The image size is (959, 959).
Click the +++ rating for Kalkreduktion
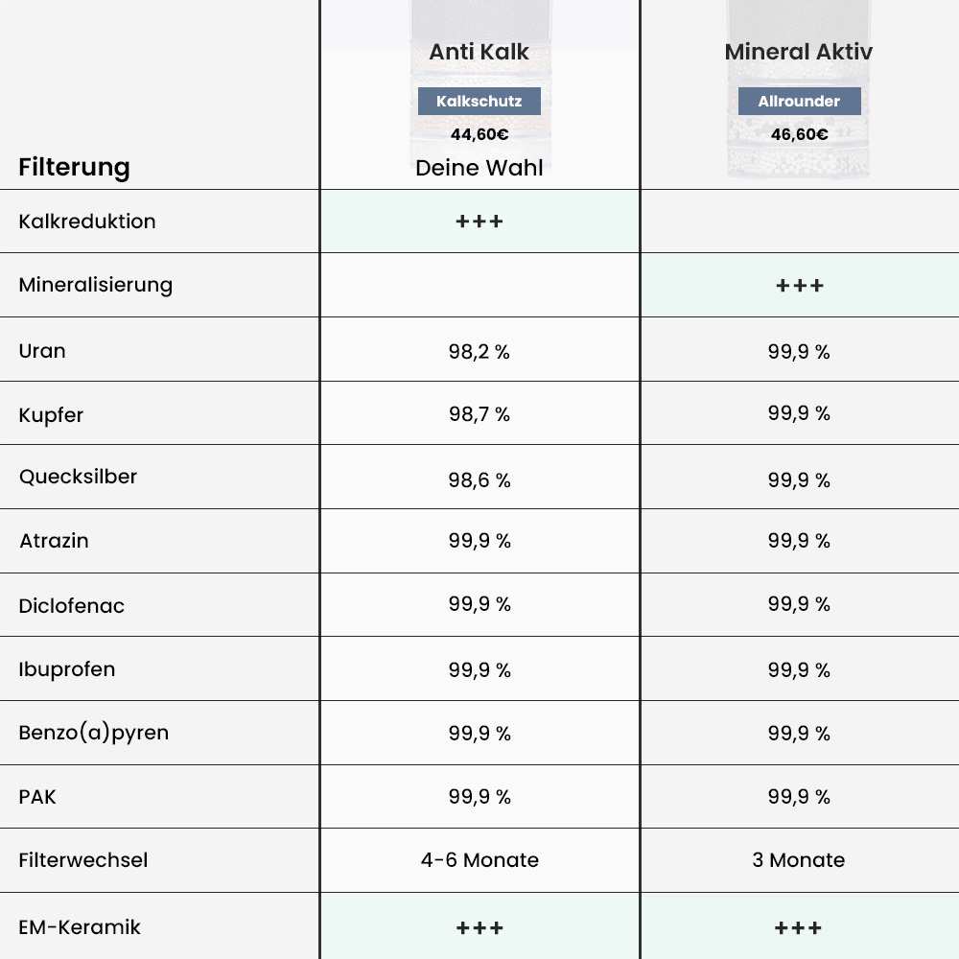(x=479, y=222)
